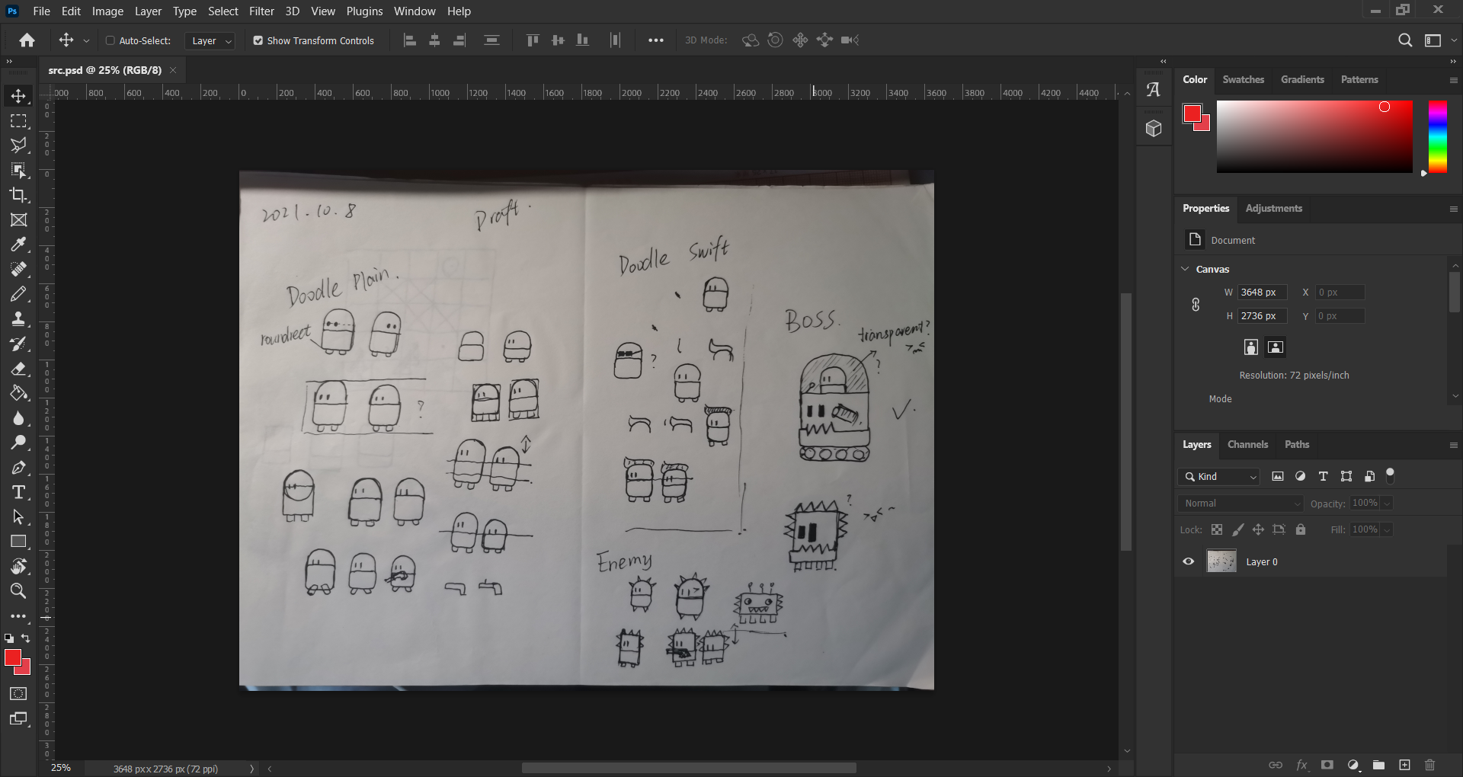This screenshot has height=777, width=1463.
Task: Uncheck Show Transform Controls
Action: coord(258,40)
